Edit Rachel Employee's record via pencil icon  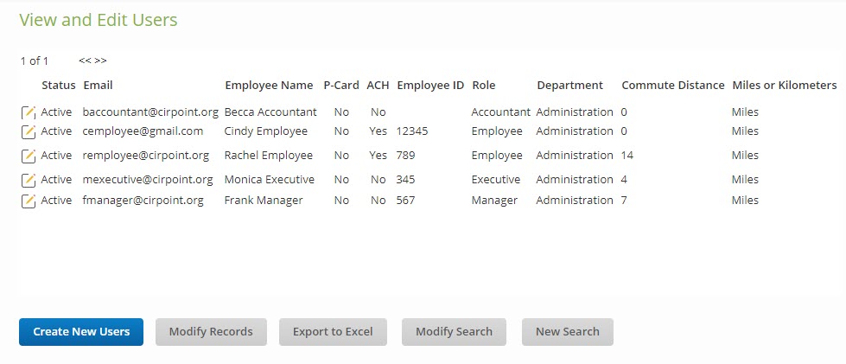29,156
